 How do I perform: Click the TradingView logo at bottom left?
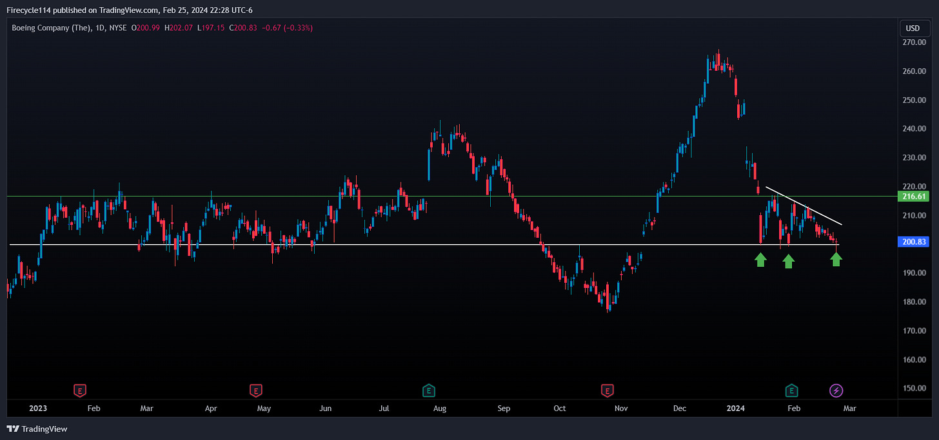[x=37, y=429]
